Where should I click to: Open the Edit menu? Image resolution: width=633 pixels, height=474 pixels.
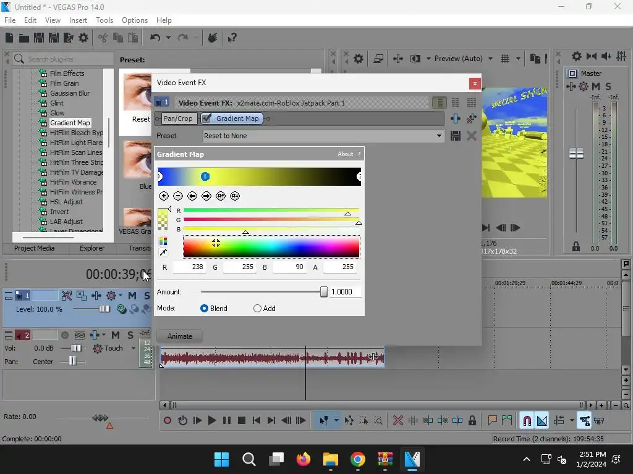30,20
